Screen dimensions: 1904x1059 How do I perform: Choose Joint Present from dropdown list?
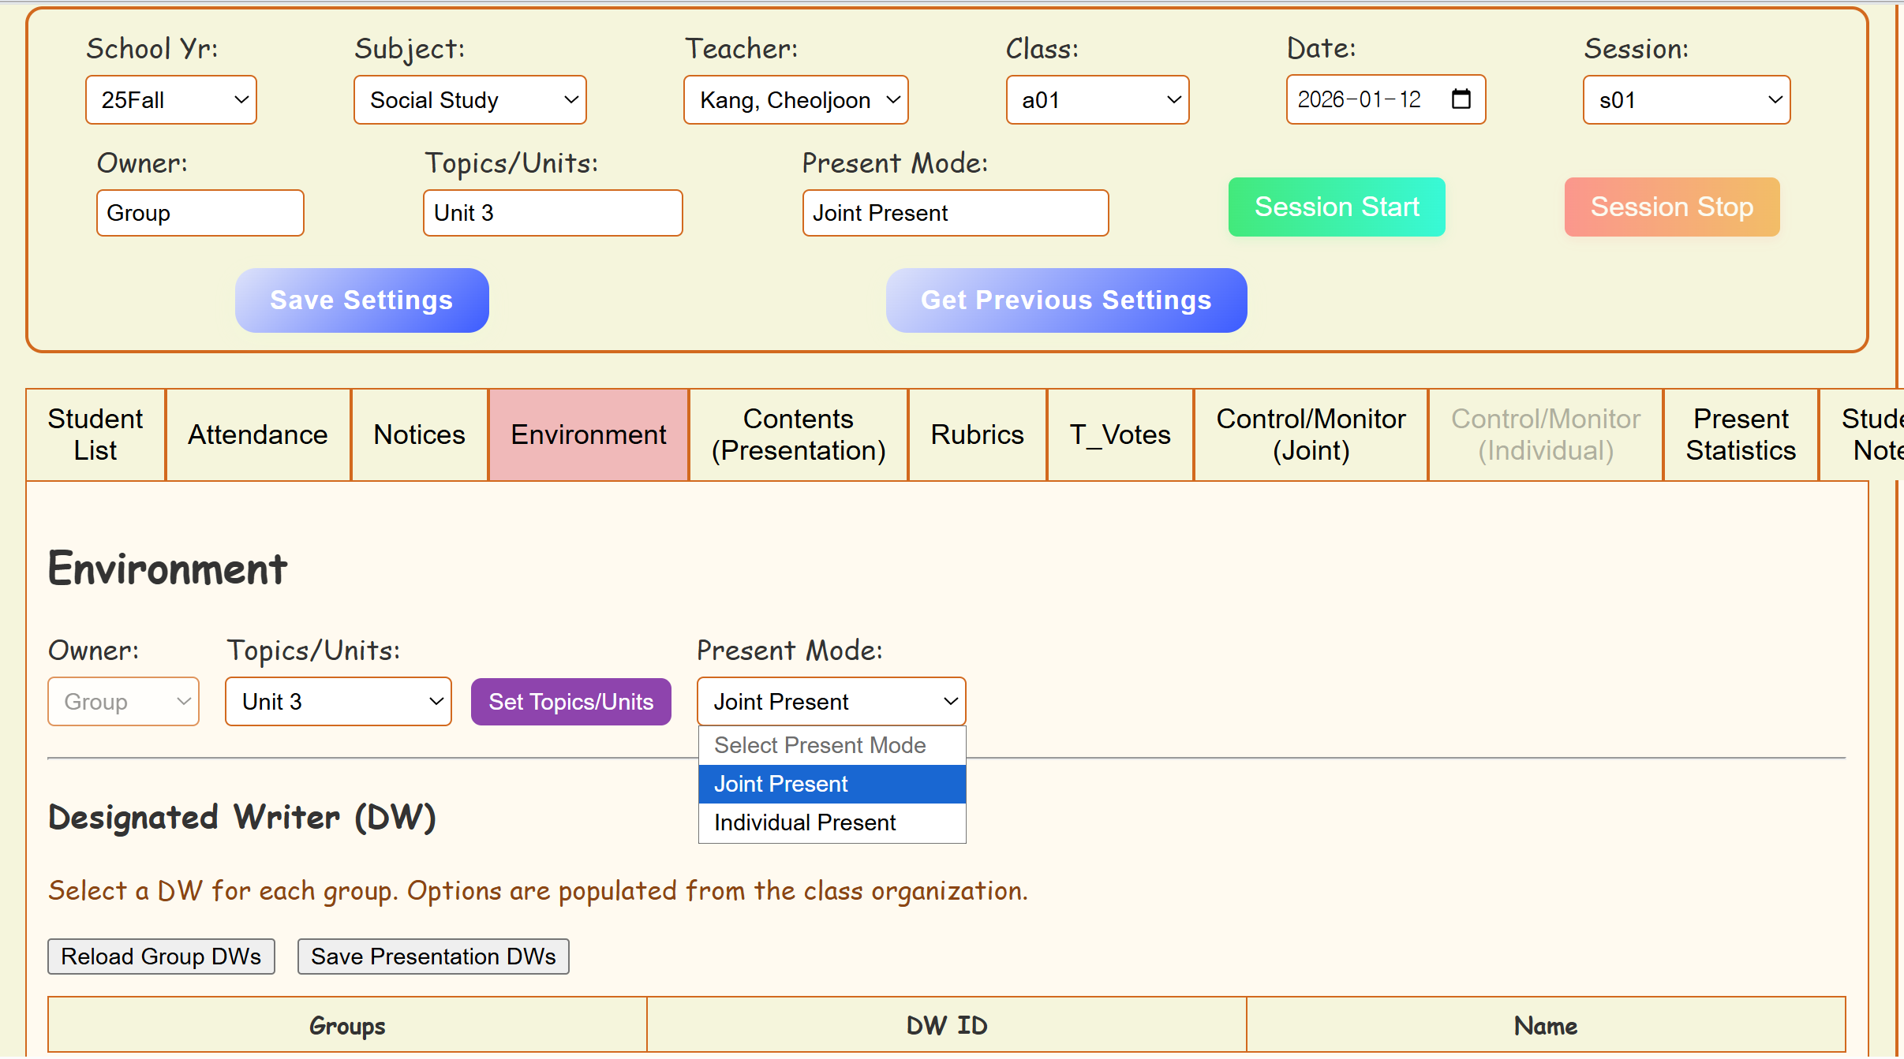[x=781, y=784]
